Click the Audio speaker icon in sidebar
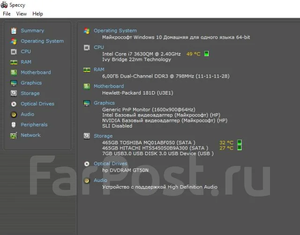Viewport: 300px width, 235px height. click(14, 115)
